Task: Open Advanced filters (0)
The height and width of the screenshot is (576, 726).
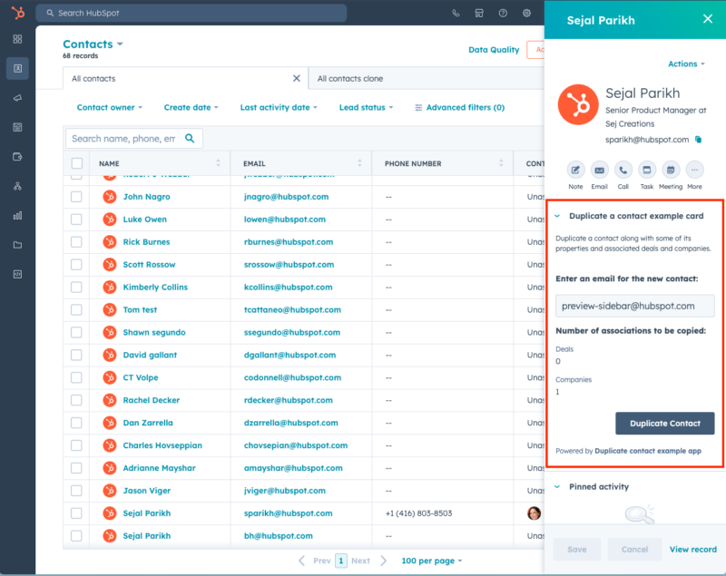Action: 460,107
